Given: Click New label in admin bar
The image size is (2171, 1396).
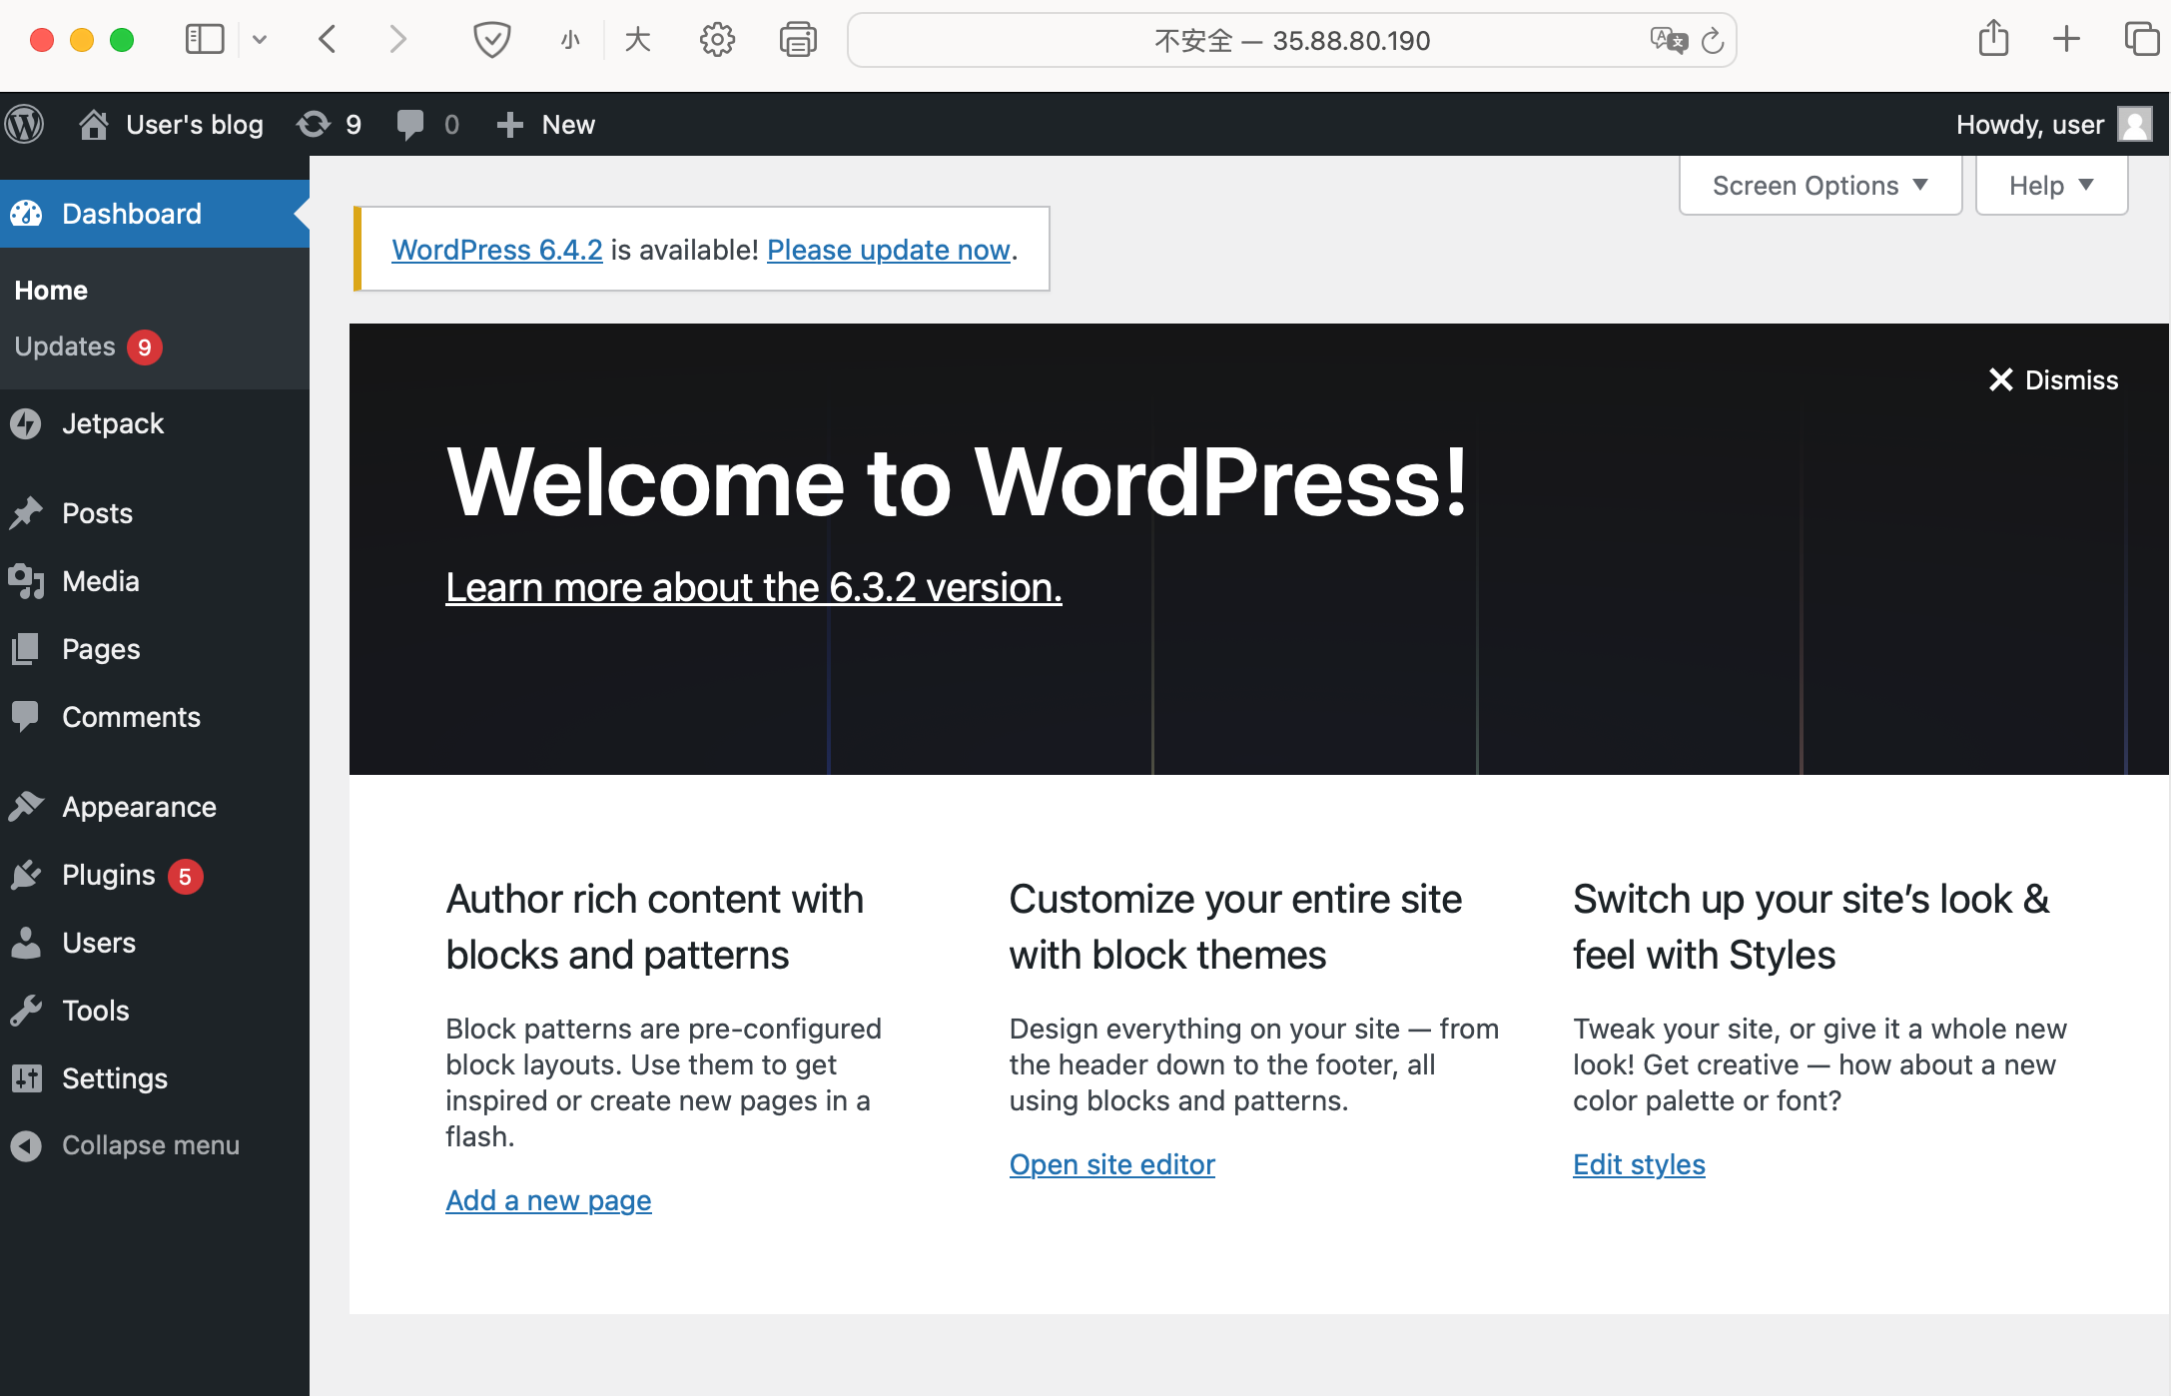Looking at the screenshot, I should 568,125.
